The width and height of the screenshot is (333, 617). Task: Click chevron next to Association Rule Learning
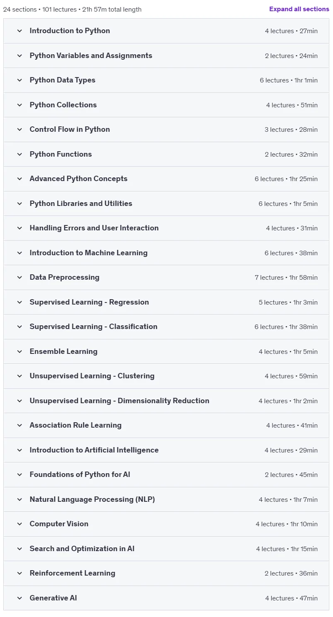click(19, 425)
